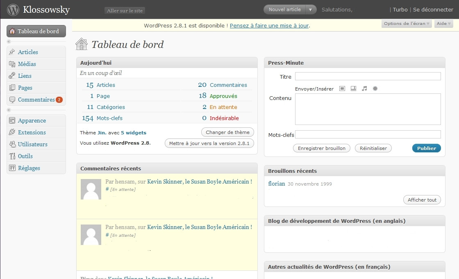The width and height of the screenshot is (459, 279).
Task: Click the Contenu text area
Action: [368, 109]
